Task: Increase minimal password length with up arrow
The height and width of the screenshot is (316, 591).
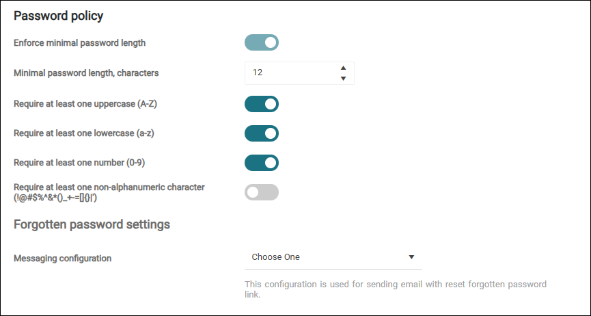Action: tap(343, 67)
